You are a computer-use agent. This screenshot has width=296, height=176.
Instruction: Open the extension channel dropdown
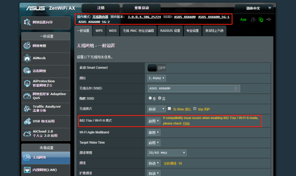tap(154, 173)
